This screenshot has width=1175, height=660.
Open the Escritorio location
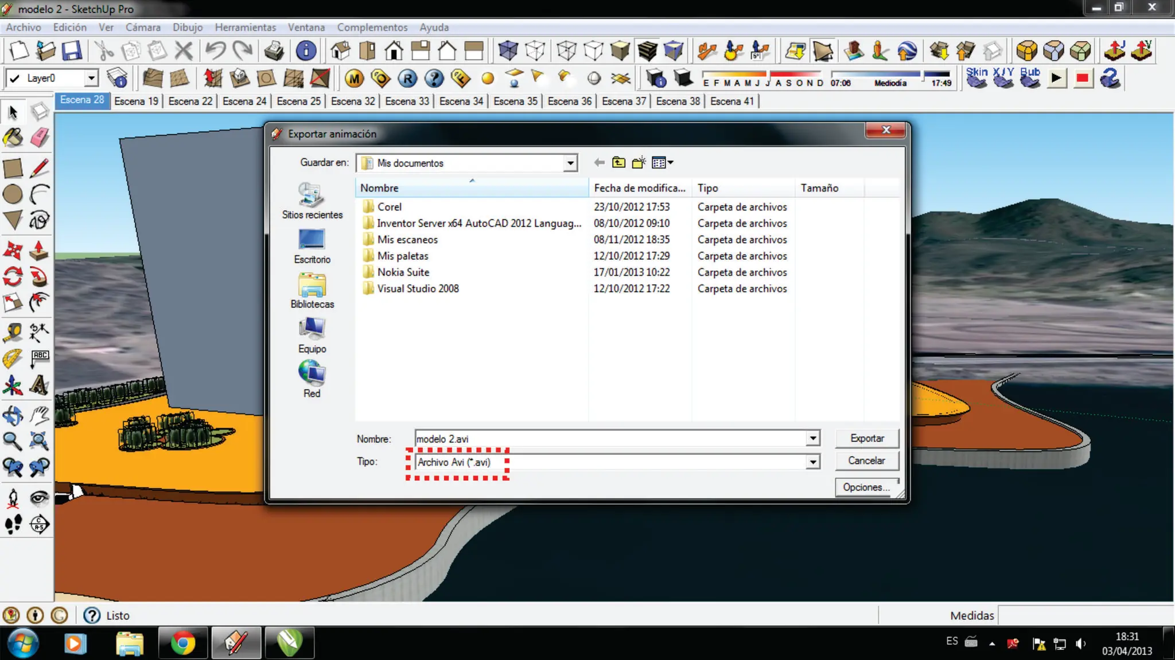pyautogui.click(x=312, y=247)
